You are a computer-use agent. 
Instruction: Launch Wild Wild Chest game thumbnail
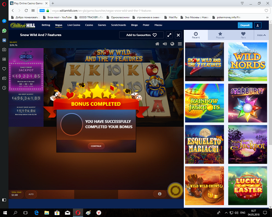coord(204,186)
